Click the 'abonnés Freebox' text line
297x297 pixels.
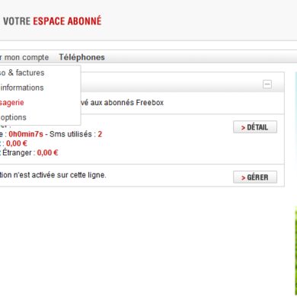(122, 103)
